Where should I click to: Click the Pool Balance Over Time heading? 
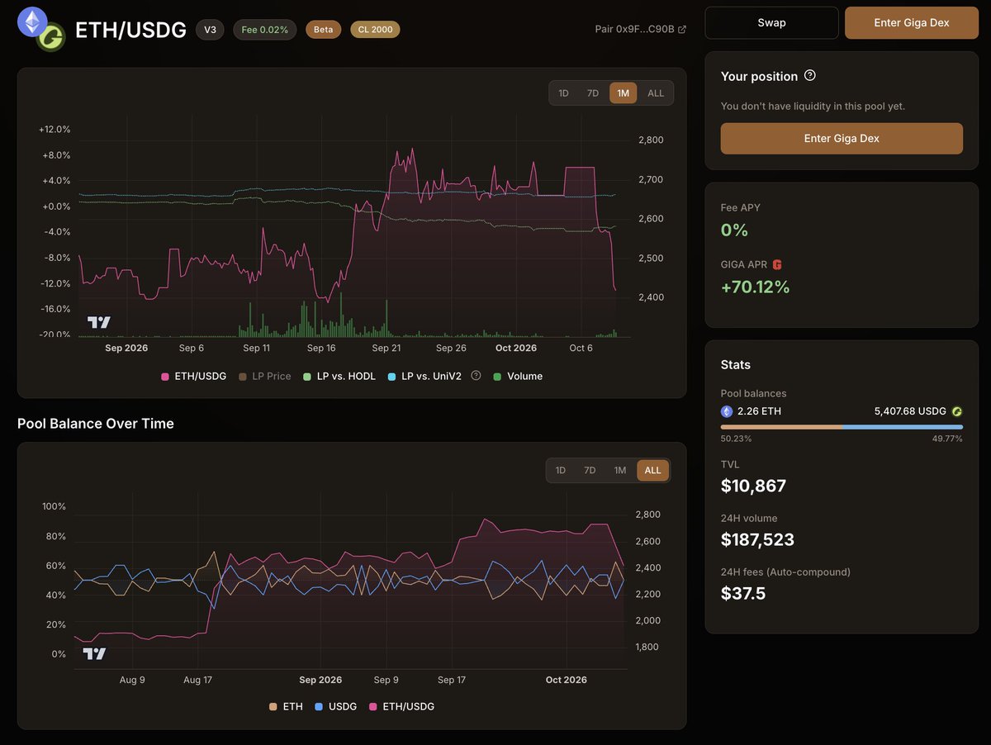(x=96, y=424)
